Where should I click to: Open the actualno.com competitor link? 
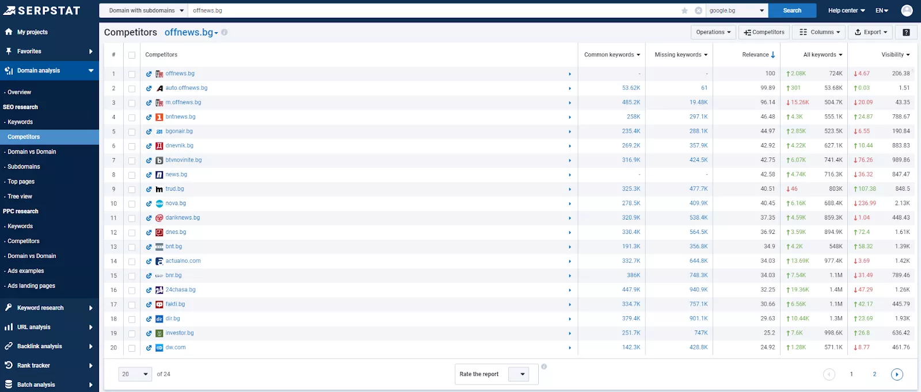point(183,261)
